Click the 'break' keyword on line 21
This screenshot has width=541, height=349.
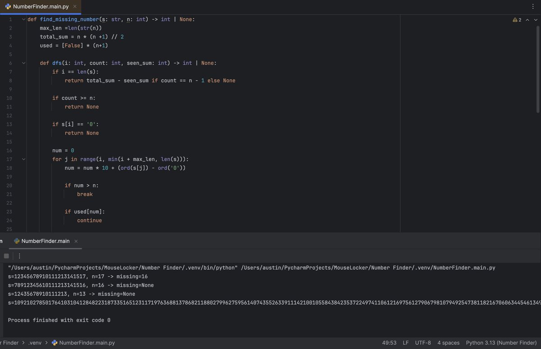point(85,194)
